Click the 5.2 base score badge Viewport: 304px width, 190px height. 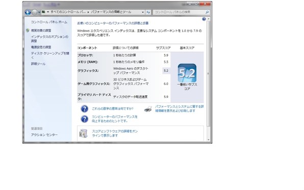[187, 73]
